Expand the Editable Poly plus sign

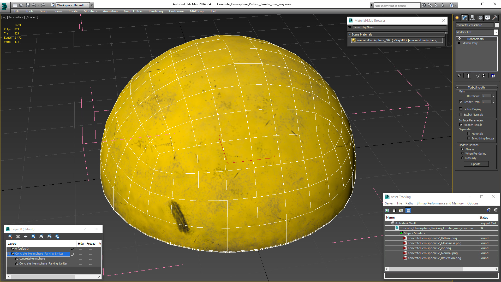tap(459, 43)
